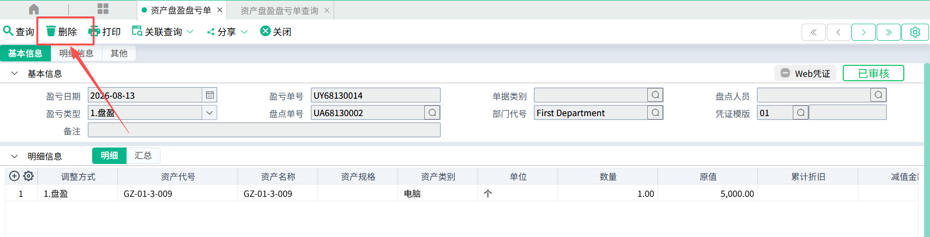Switch to the 汇总 tab

click(x=143, y=155)
